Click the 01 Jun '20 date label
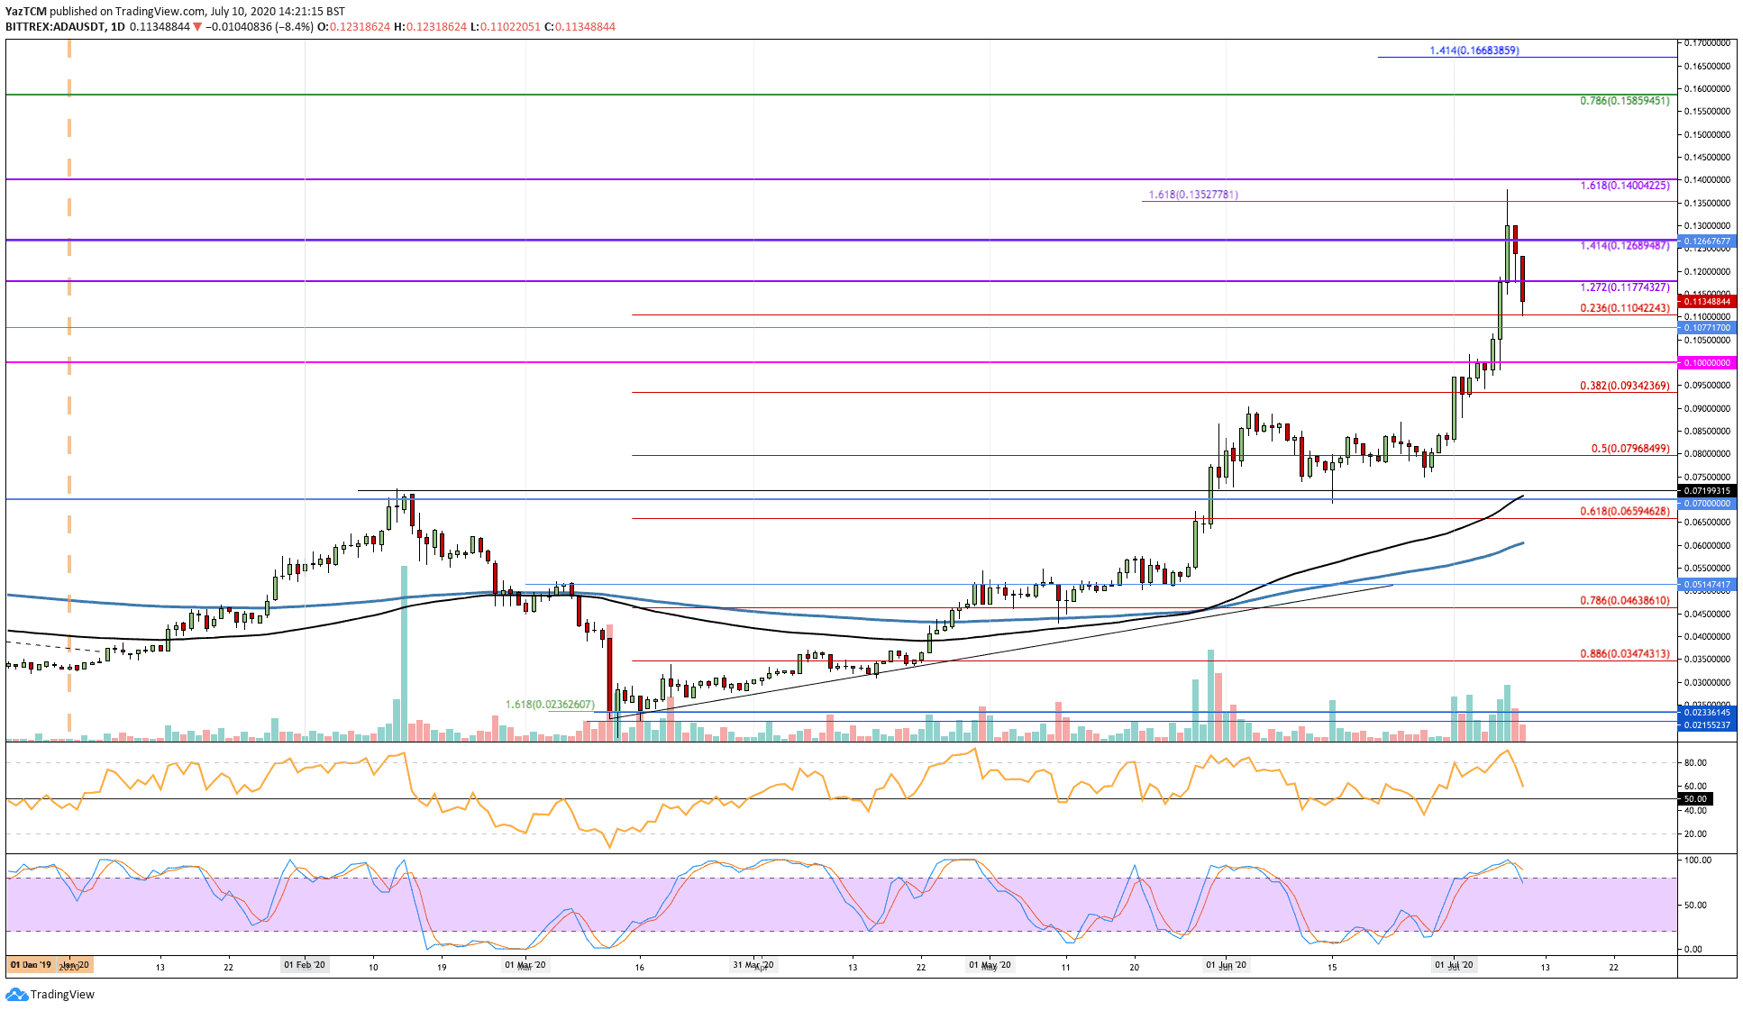The image size is (1743, 1011). tap(1227, 965)
